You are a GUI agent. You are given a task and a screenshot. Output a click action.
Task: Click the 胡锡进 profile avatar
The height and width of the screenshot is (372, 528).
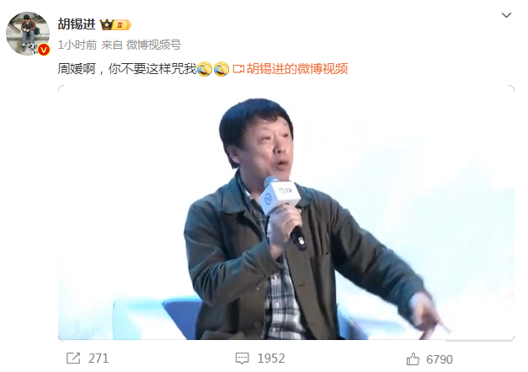point(28,33)
